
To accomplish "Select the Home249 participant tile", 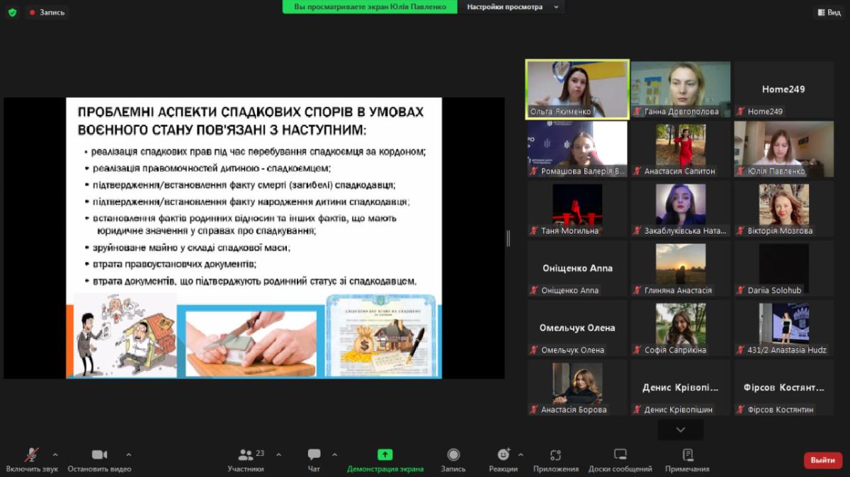I will click(783, 89).
